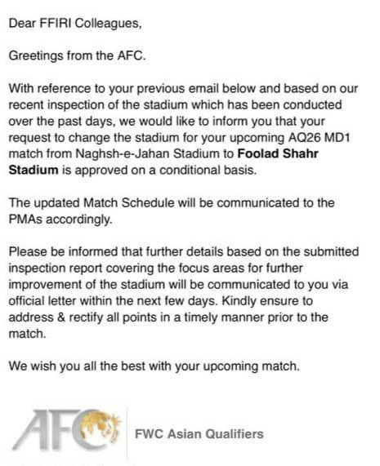Click the Greetings from the AFC line
The width and height of the screenshot is (380, 466).
pyautogui.click(x=77, y=55)
